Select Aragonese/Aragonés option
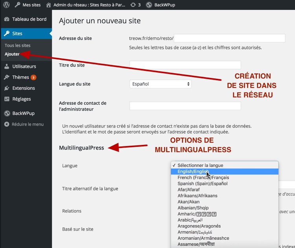This screenshot has width=295, height=248. pyautogui.click(x=225, y=226)
